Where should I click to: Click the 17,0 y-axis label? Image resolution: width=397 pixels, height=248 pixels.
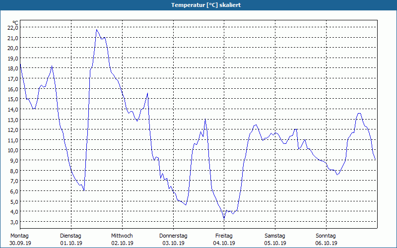point(13,79)
